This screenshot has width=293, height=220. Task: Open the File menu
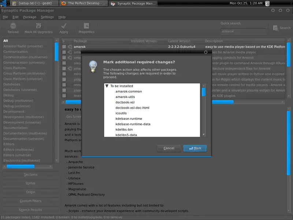pyautogui.click(x=5, y=17)
